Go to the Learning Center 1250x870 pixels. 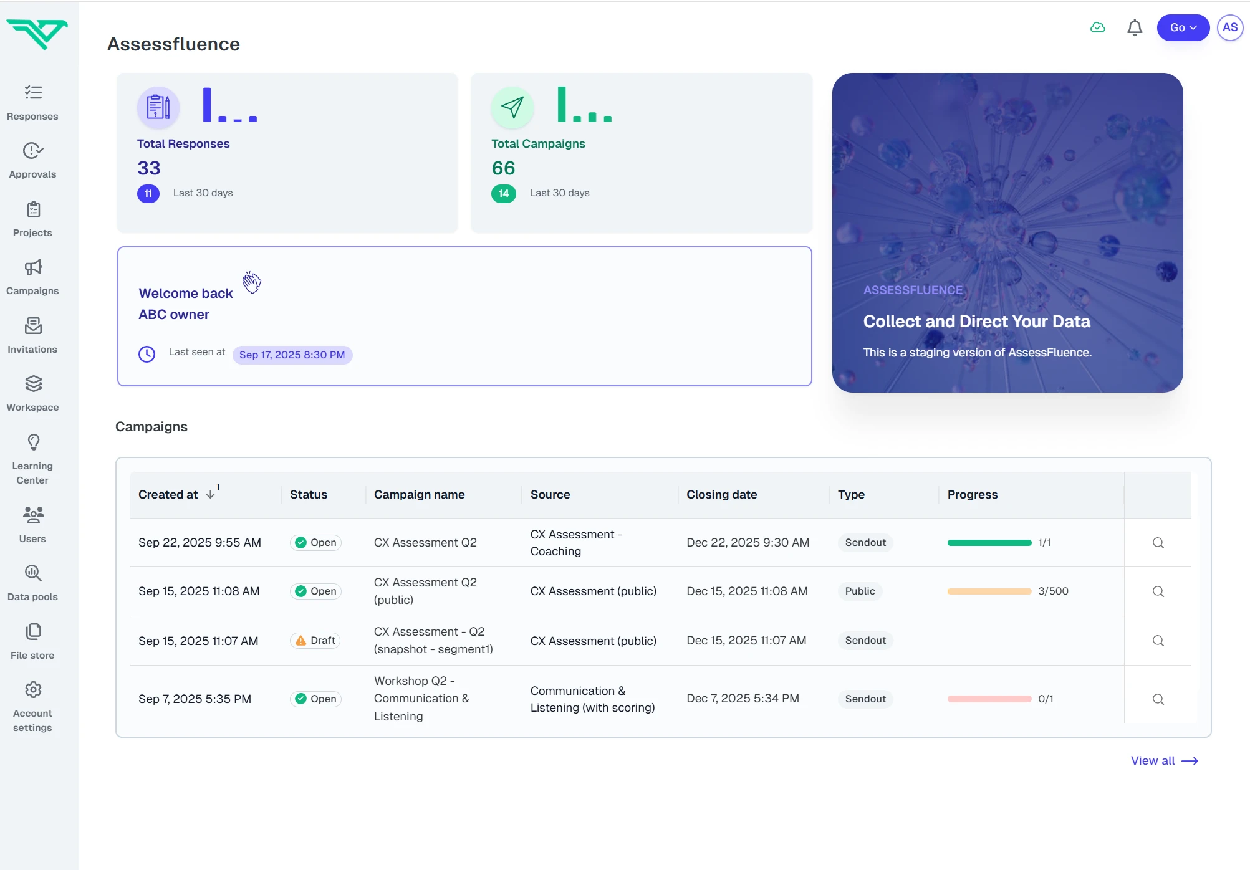pos(32,459)
